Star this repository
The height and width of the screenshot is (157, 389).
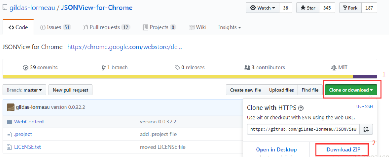pos(308,8)
